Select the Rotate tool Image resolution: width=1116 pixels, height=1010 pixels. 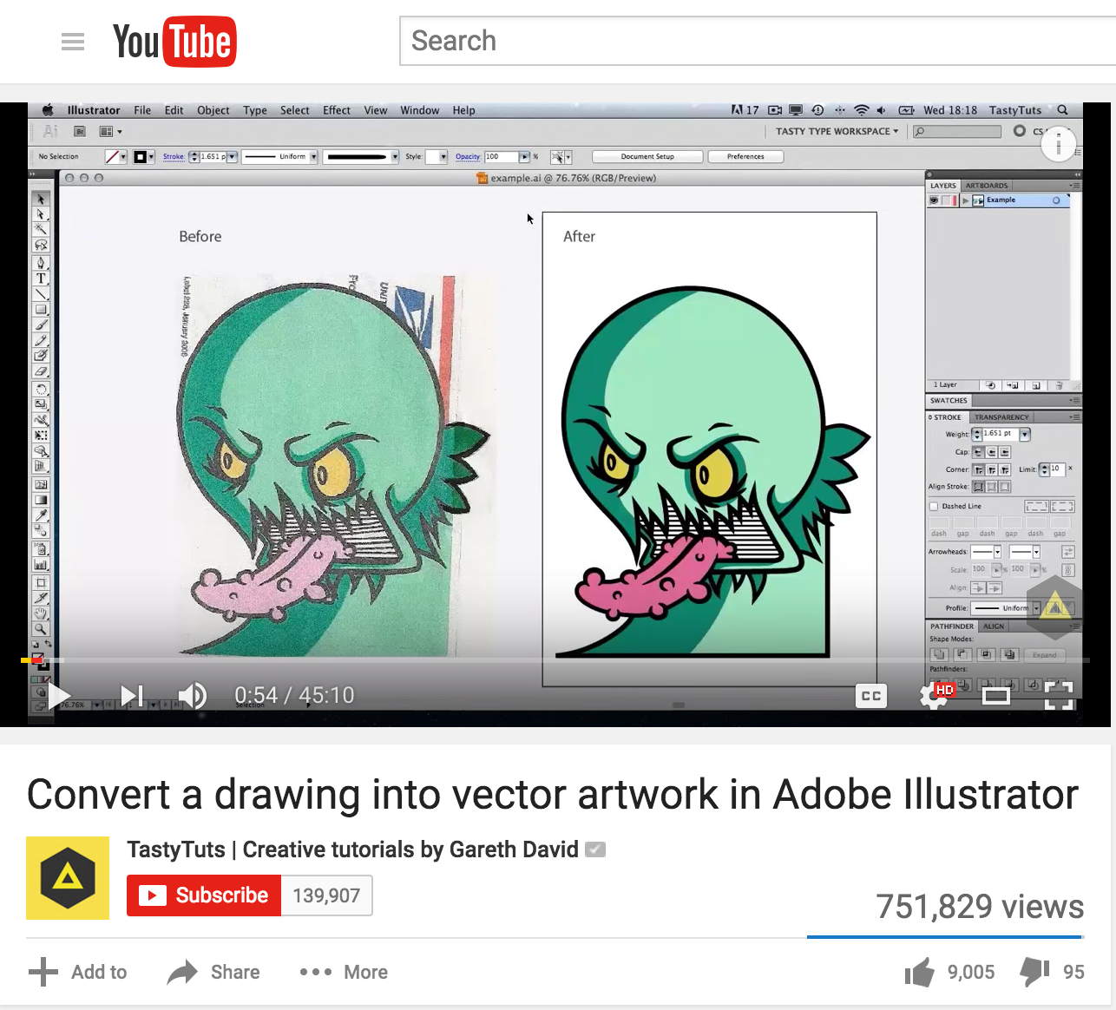tap(41, 389)
